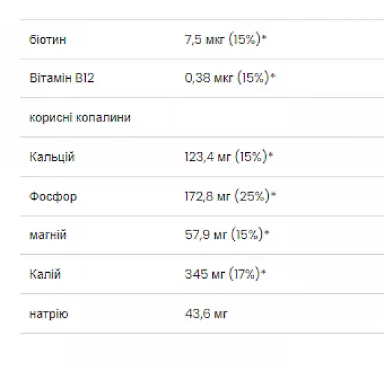Click the asterisk after Фосфор percentage
Image resolution: width=384 pixels, height=384 pixels.
pyautogui.click(x=273, y=194)
